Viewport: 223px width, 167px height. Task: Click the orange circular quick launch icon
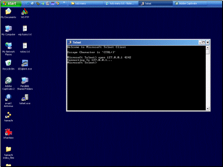[x=58, y=3]
